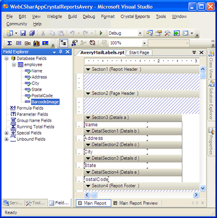Open the Toolbox bottom tab

pos(36,203)
